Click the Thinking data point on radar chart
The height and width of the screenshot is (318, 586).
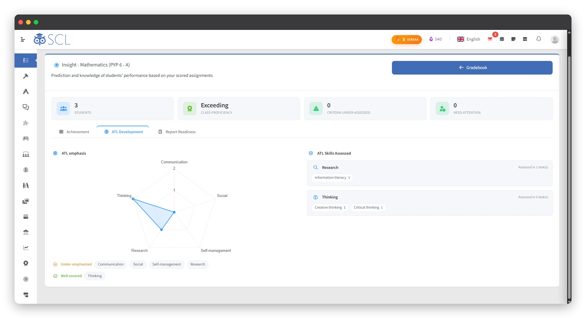tap(133, 199)
